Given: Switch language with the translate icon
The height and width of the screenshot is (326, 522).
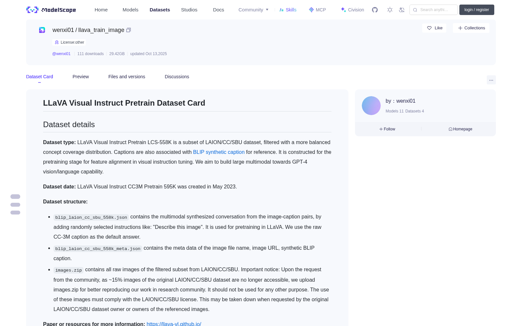Looking at the screenshot, I should tap(402, 10).
